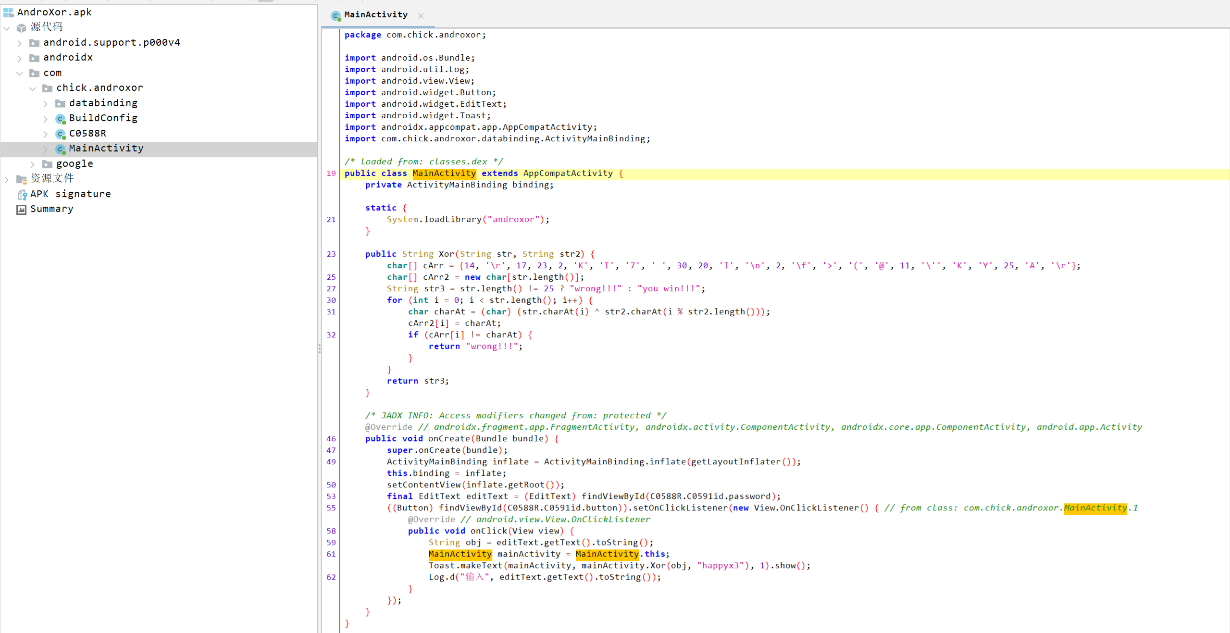Click the onCreate method name
This screenshot has height=633, width=1230.
(x=449, y=438)
